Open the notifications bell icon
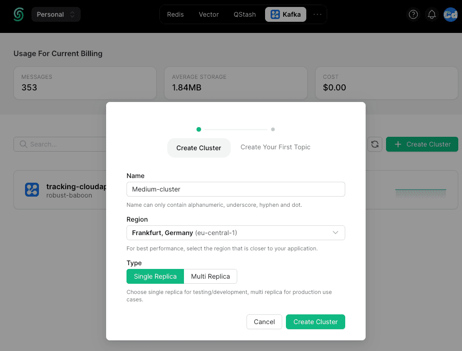Image resolution: width=462 pixels, height=351 pixels. [432, 14]
